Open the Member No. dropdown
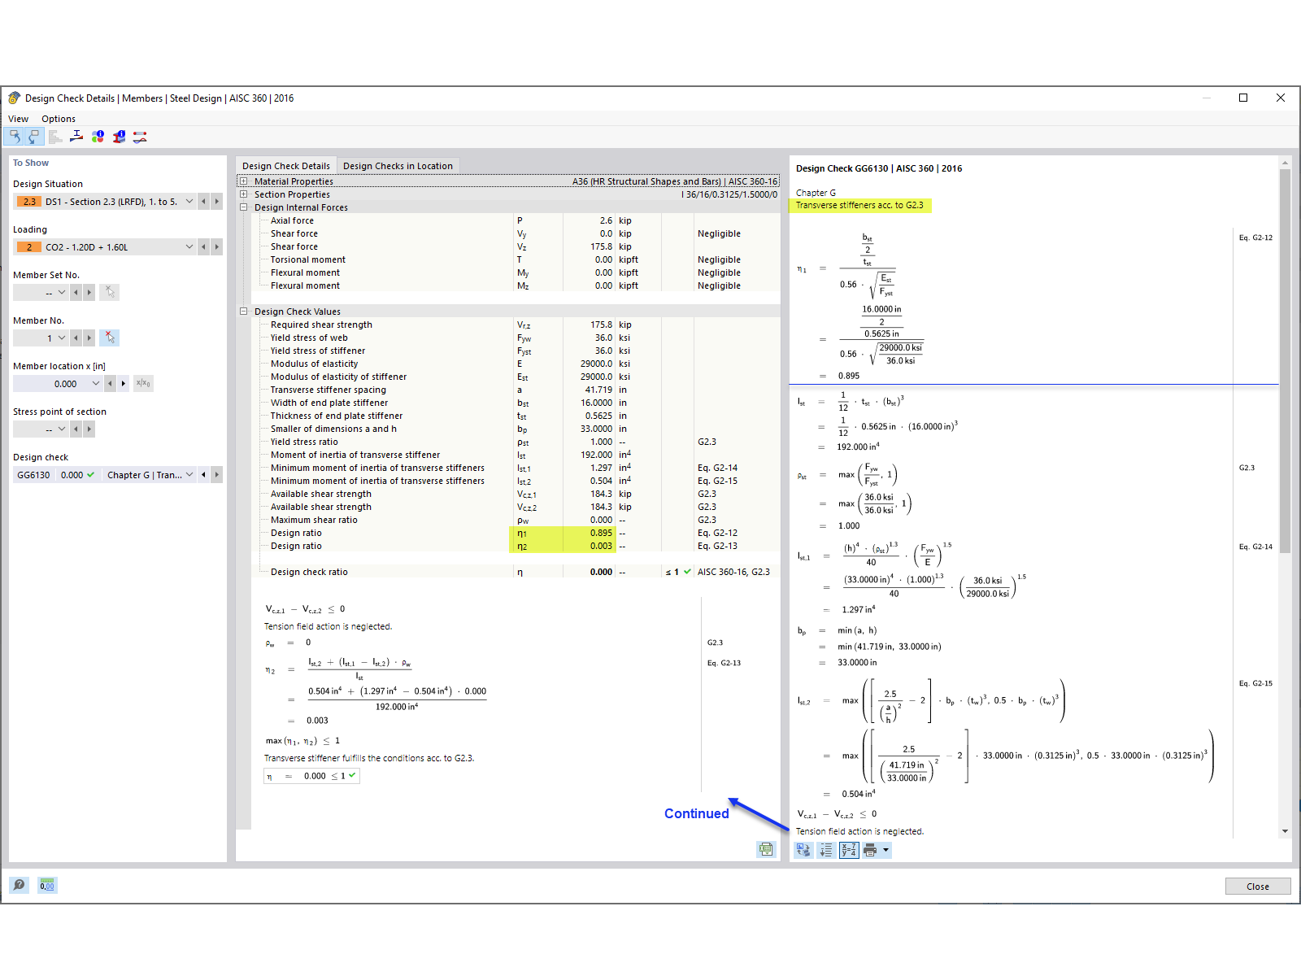The height and width of the screenshot is (976, 1301). click(x=62, y=338)
